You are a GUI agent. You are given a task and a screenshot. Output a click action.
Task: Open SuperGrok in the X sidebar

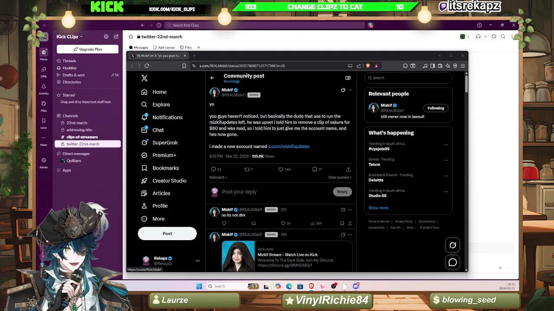click(159, 143)
